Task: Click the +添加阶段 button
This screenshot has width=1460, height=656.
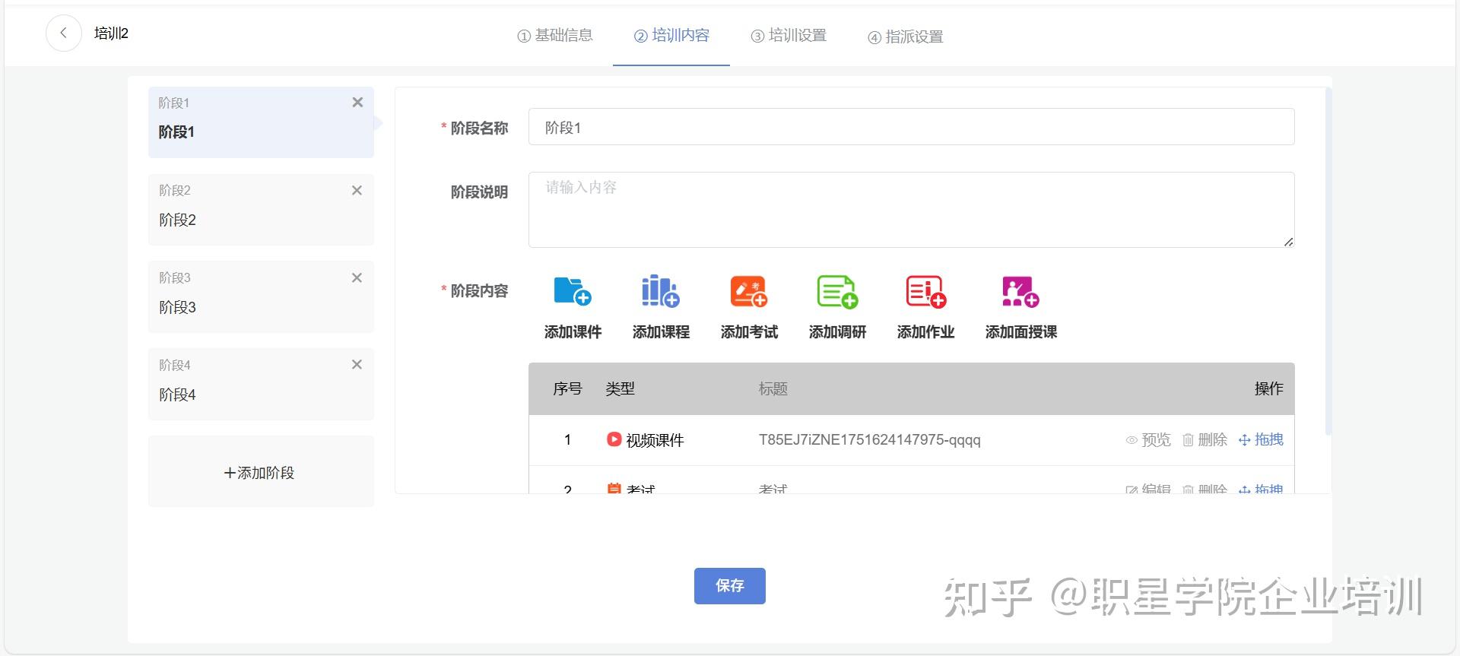Action: click(261, 471)
